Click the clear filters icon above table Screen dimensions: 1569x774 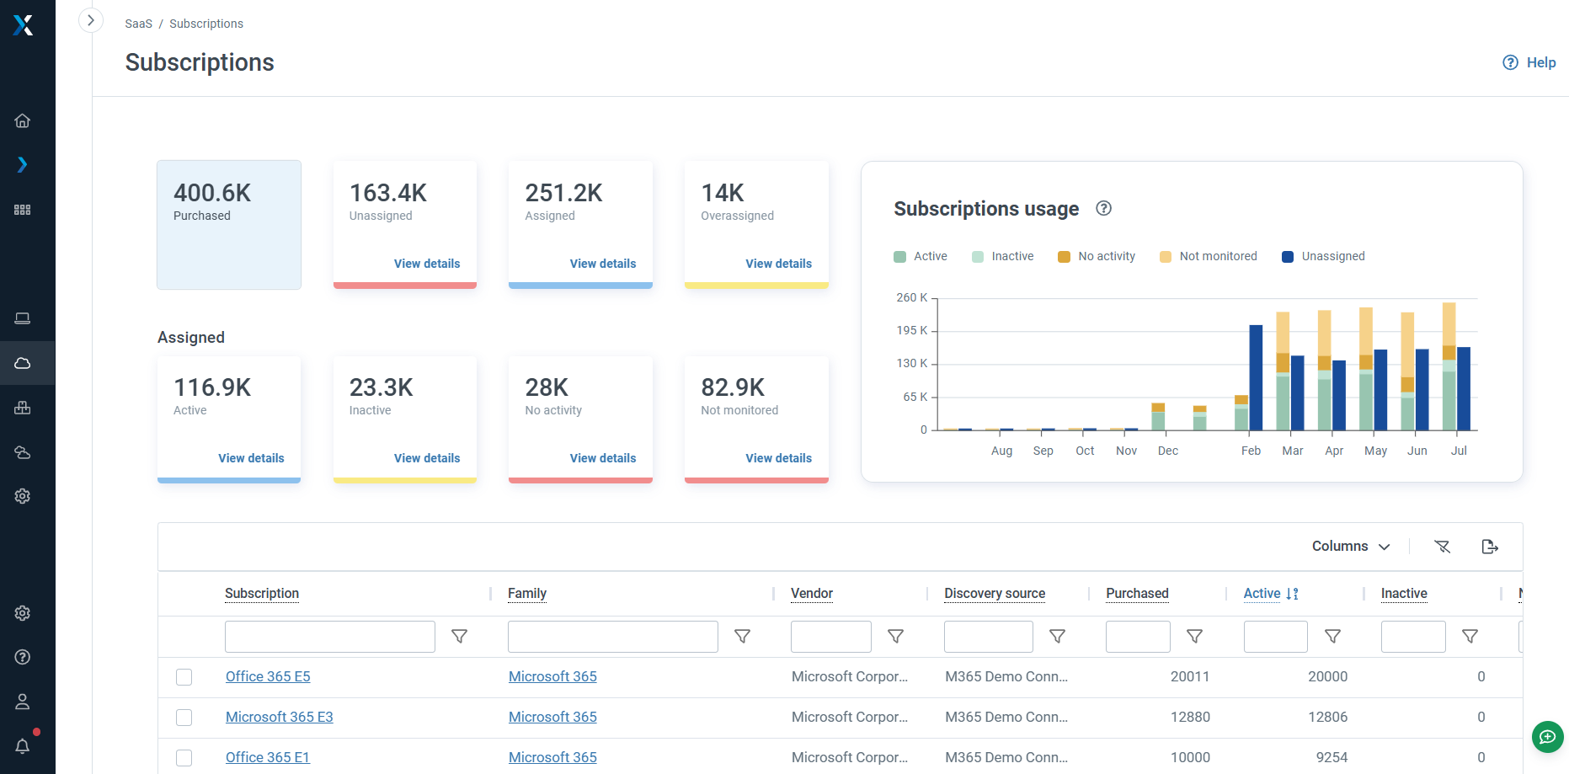coord(1442,547)
